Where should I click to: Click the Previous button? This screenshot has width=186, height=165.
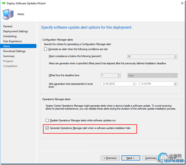(x=110, y=158)
